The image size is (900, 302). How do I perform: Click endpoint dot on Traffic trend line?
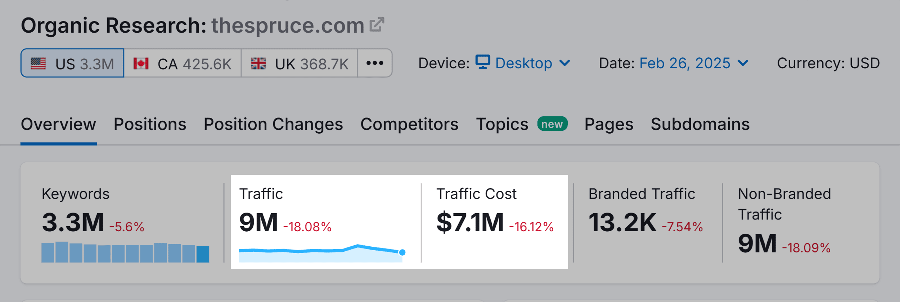point(402,252)
